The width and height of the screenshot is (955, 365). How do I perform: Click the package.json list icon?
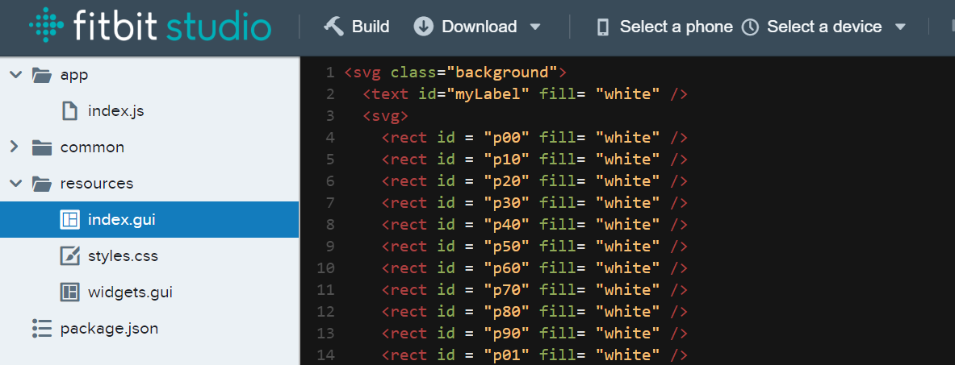(x=41, y=329)
